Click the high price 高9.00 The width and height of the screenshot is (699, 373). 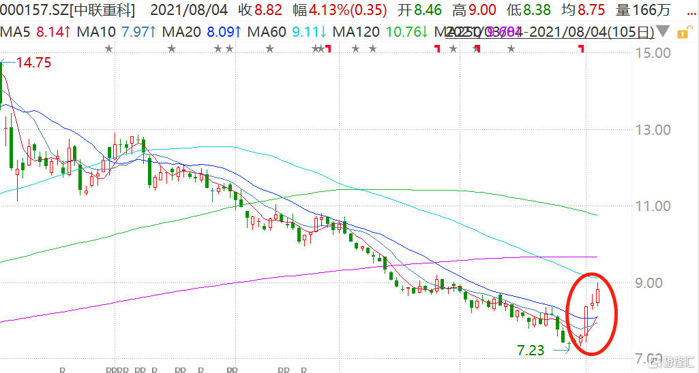tap(475, 10)
